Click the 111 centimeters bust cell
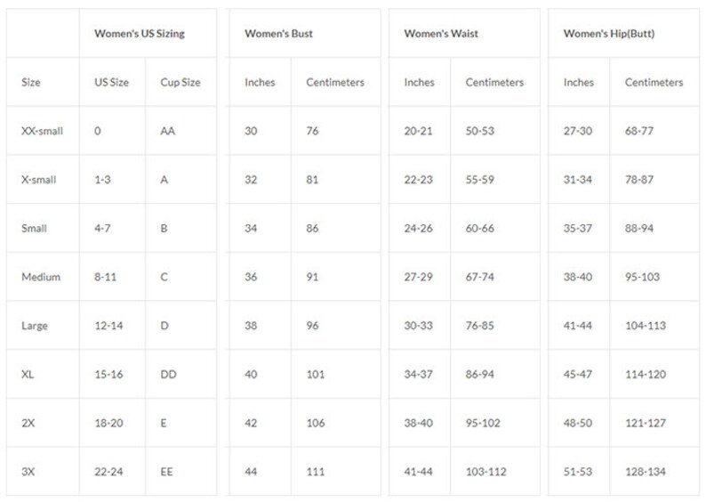This screenshot has width=706, height=502. click(x=315, y=472)
